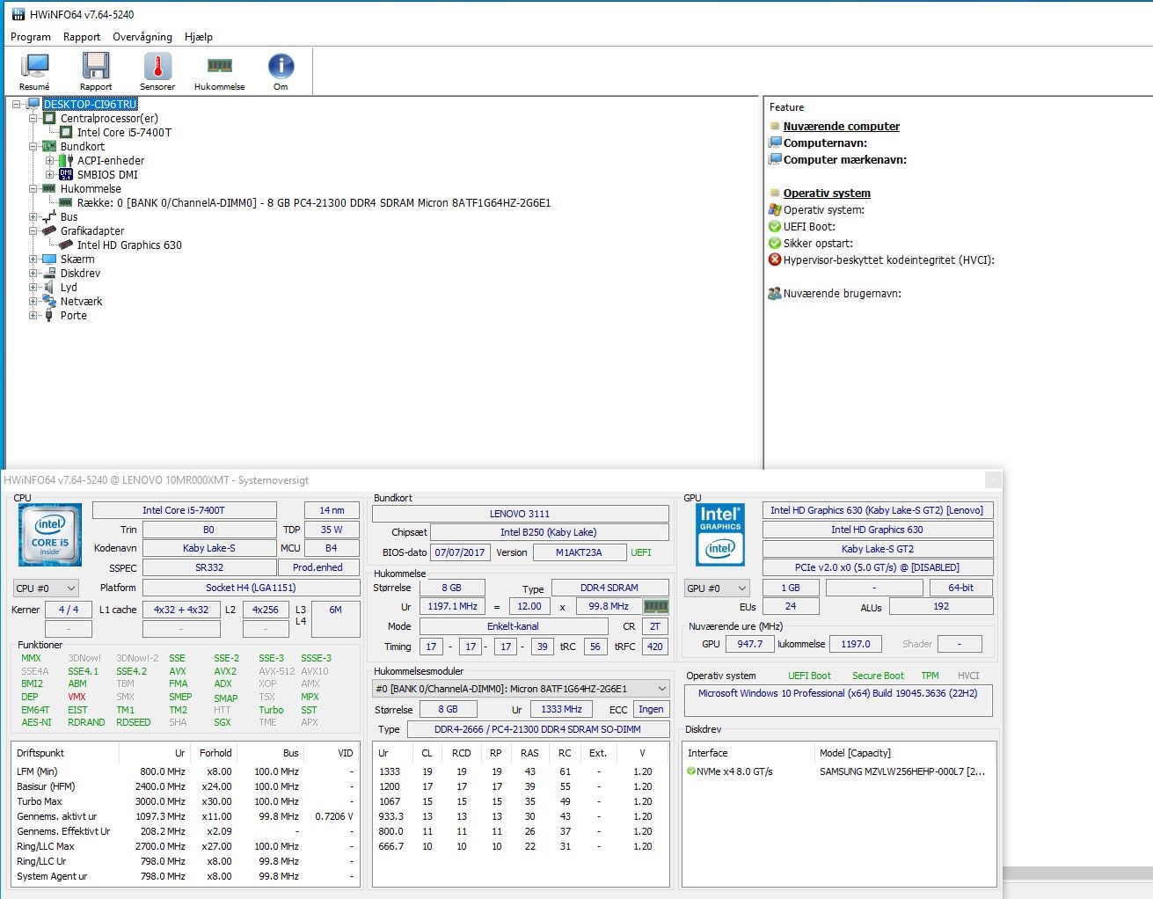Click the green NVMe drive status icon

690,771
